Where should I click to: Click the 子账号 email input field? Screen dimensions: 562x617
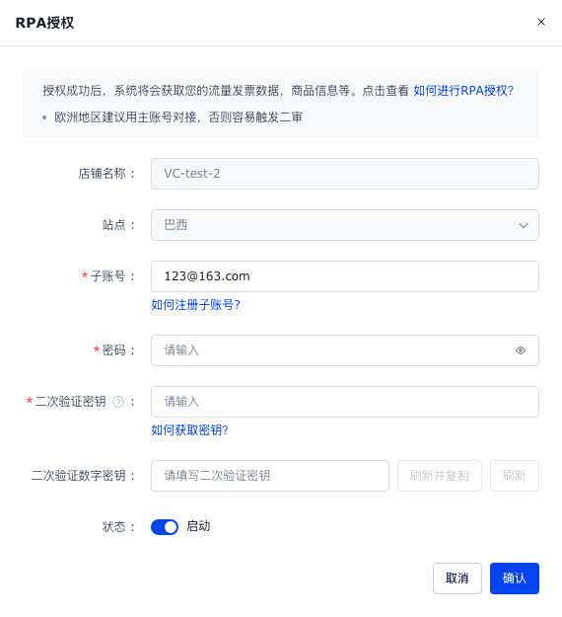click(345, 276)
